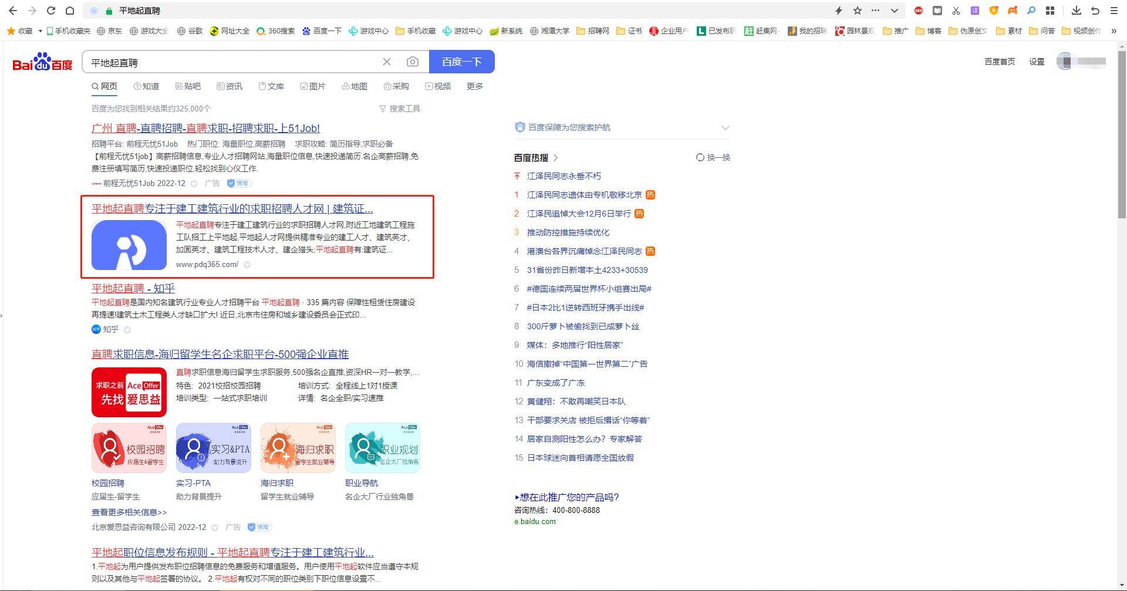Click the blue magnifier extension icon
Viewport: 1127px width, 591px height.
pyautogui.click(x=1031, y=11)
